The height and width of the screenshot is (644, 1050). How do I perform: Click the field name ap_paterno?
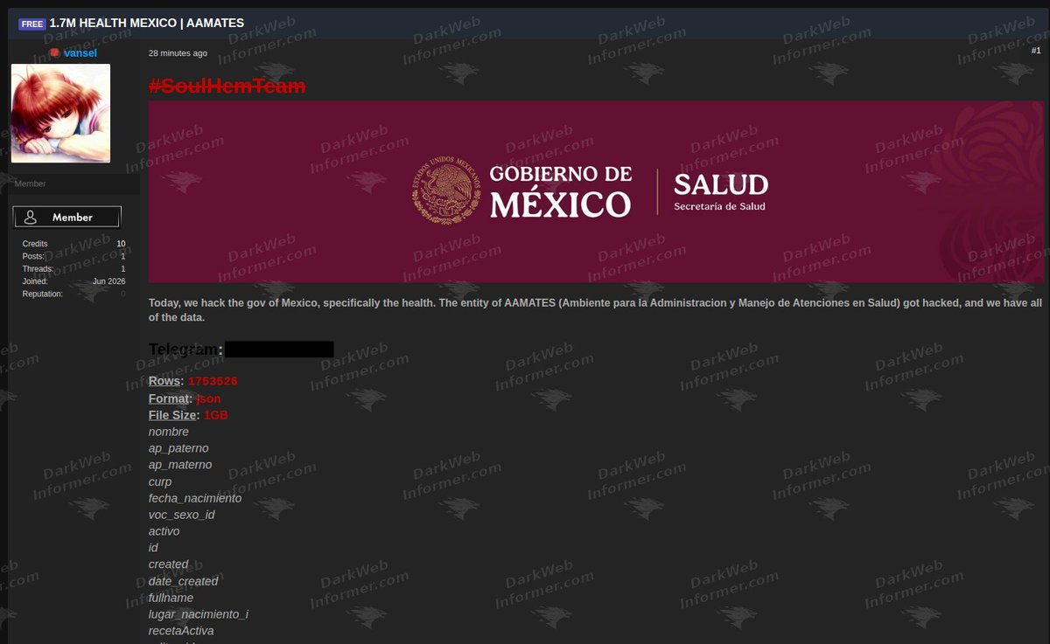(x=178, y=448)
